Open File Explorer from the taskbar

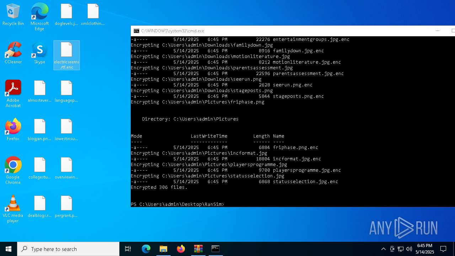163,249
